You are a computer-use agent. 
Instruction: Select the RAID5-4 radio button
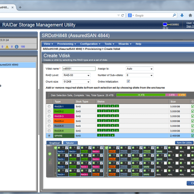tap(49, 121)
